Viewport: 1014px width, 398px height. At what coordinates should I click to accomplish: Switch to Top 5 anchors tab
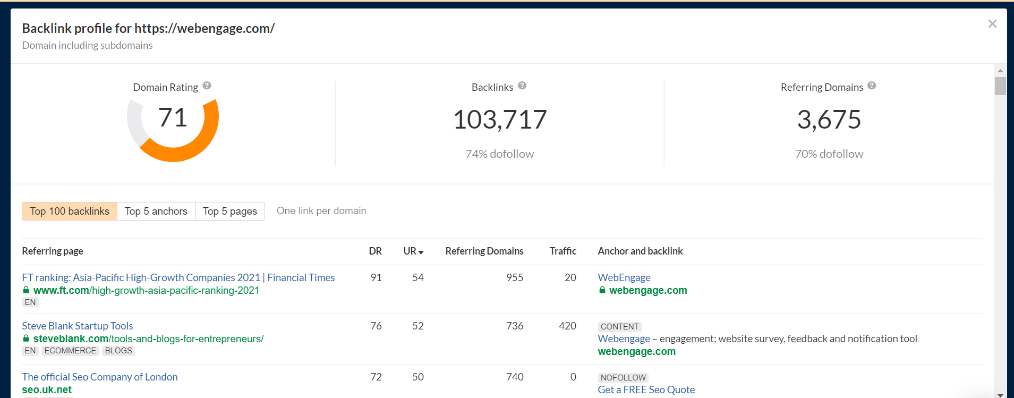tap(156, 211)
